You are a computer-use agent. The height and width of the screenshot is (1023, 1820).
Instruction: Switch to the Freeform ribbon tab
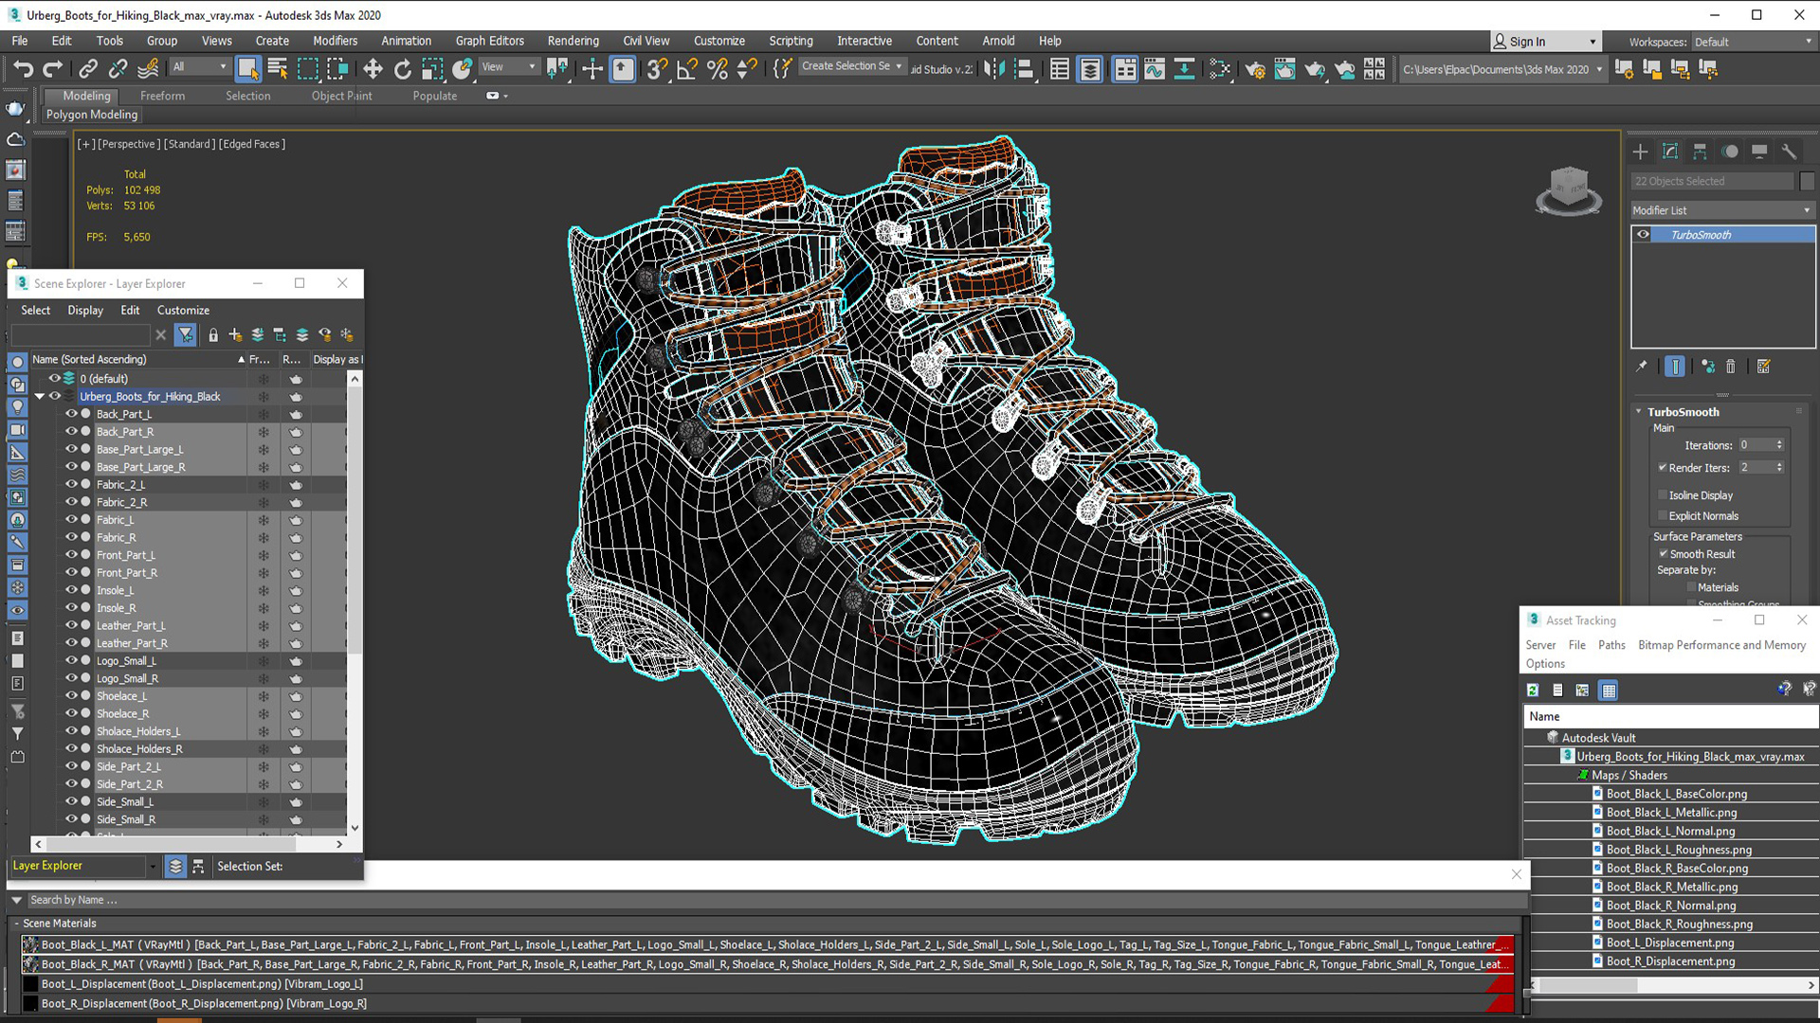click(162, 96)
